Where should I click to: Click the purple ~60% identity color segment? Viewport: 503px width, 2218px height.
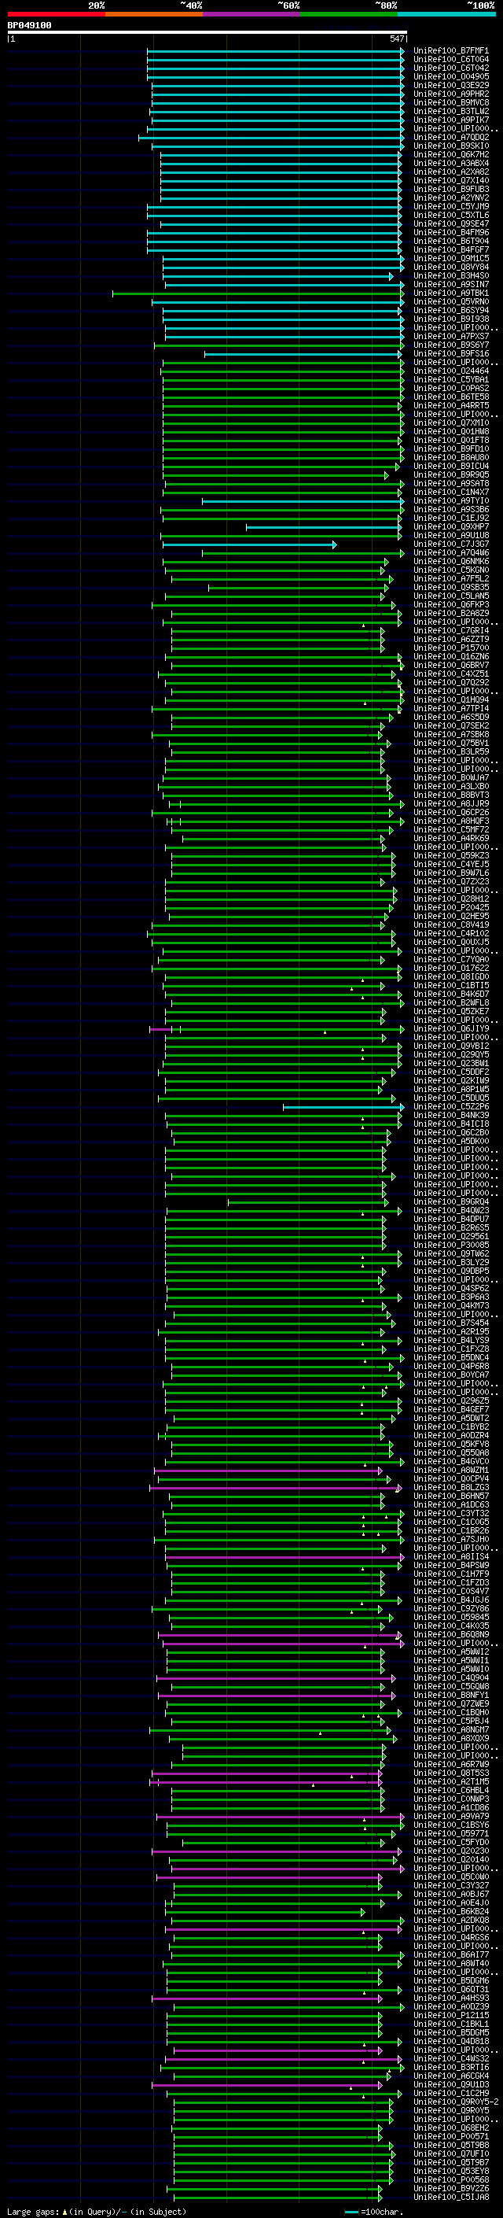[x=251, y=14]
